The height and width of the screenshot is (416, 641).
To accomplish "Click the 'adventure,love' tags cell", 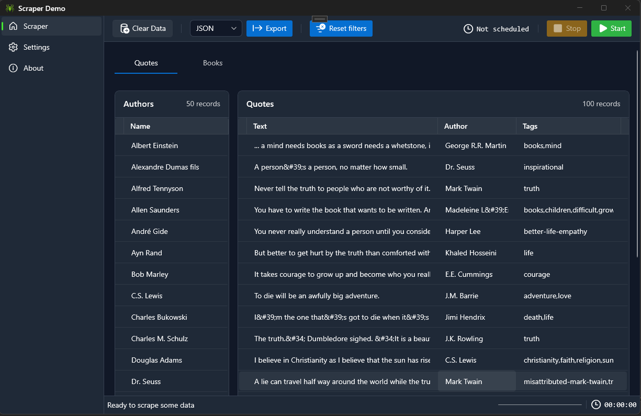I will (x=568, y=296).
